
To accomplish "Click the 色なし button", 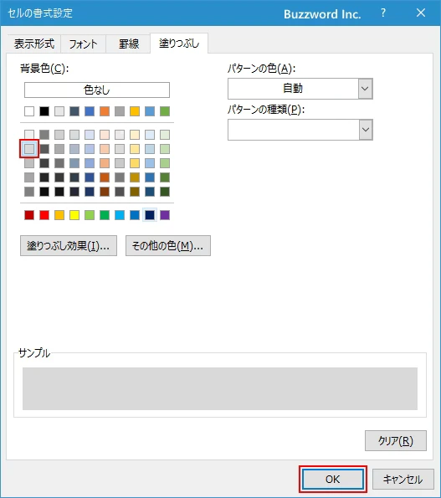I will pos(97,90).
